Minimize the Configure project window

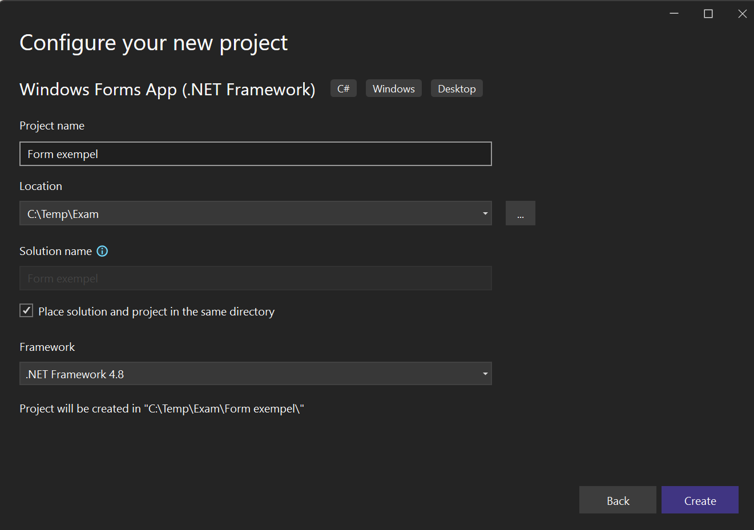click(x=674, y=14)
